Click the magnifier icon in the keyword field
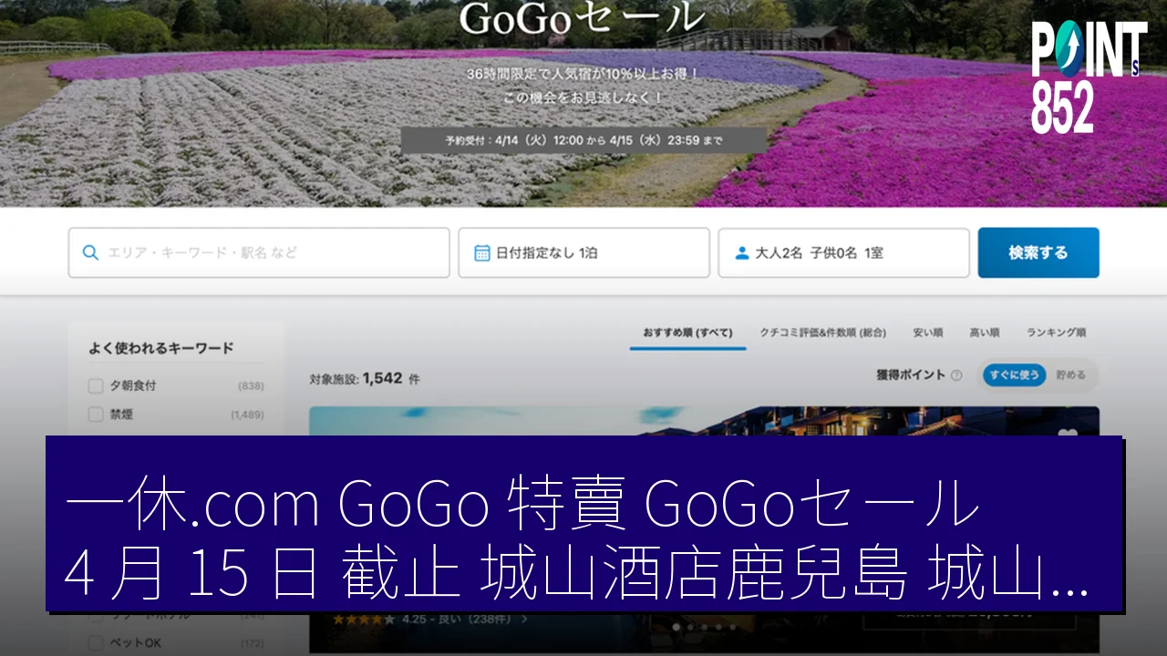1167x656 pixels. [x=90, y=252]
